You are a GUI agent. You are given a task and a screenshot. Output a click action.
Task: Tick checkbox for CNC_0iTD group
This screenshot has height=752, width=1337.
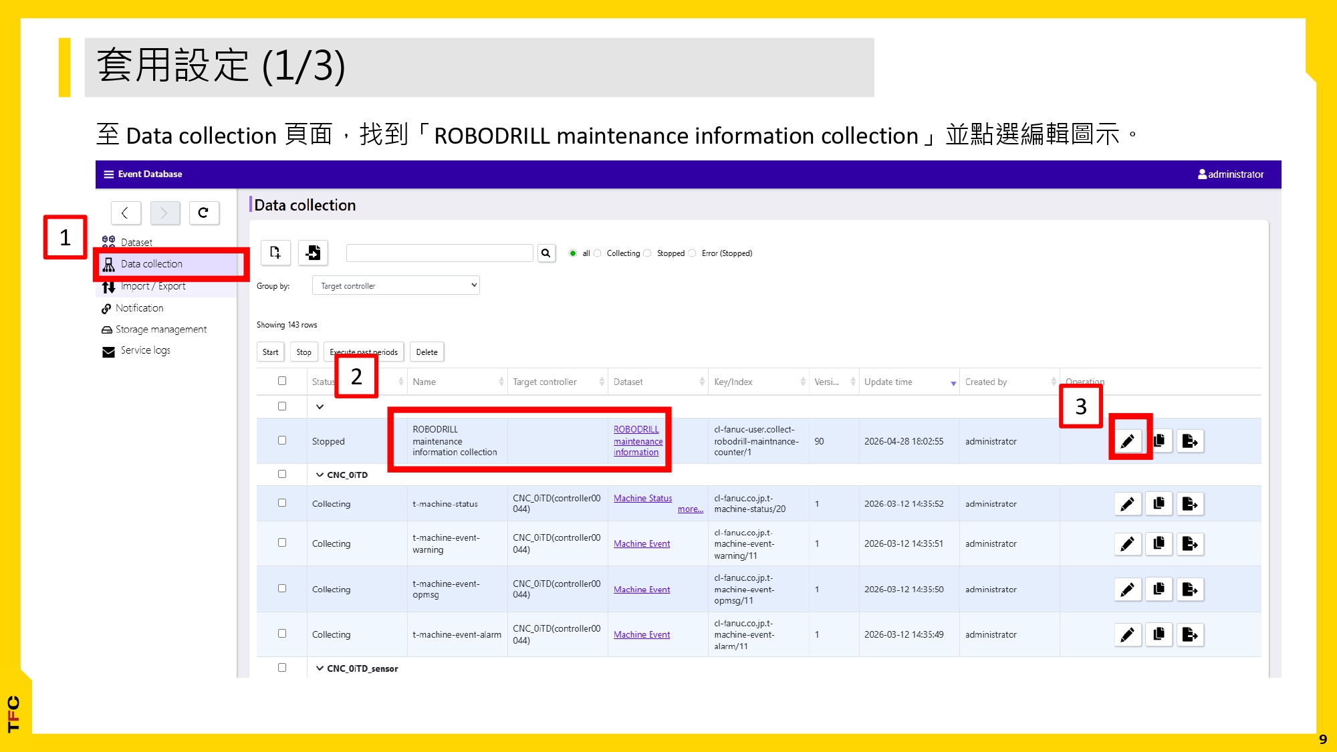[282, 474]
